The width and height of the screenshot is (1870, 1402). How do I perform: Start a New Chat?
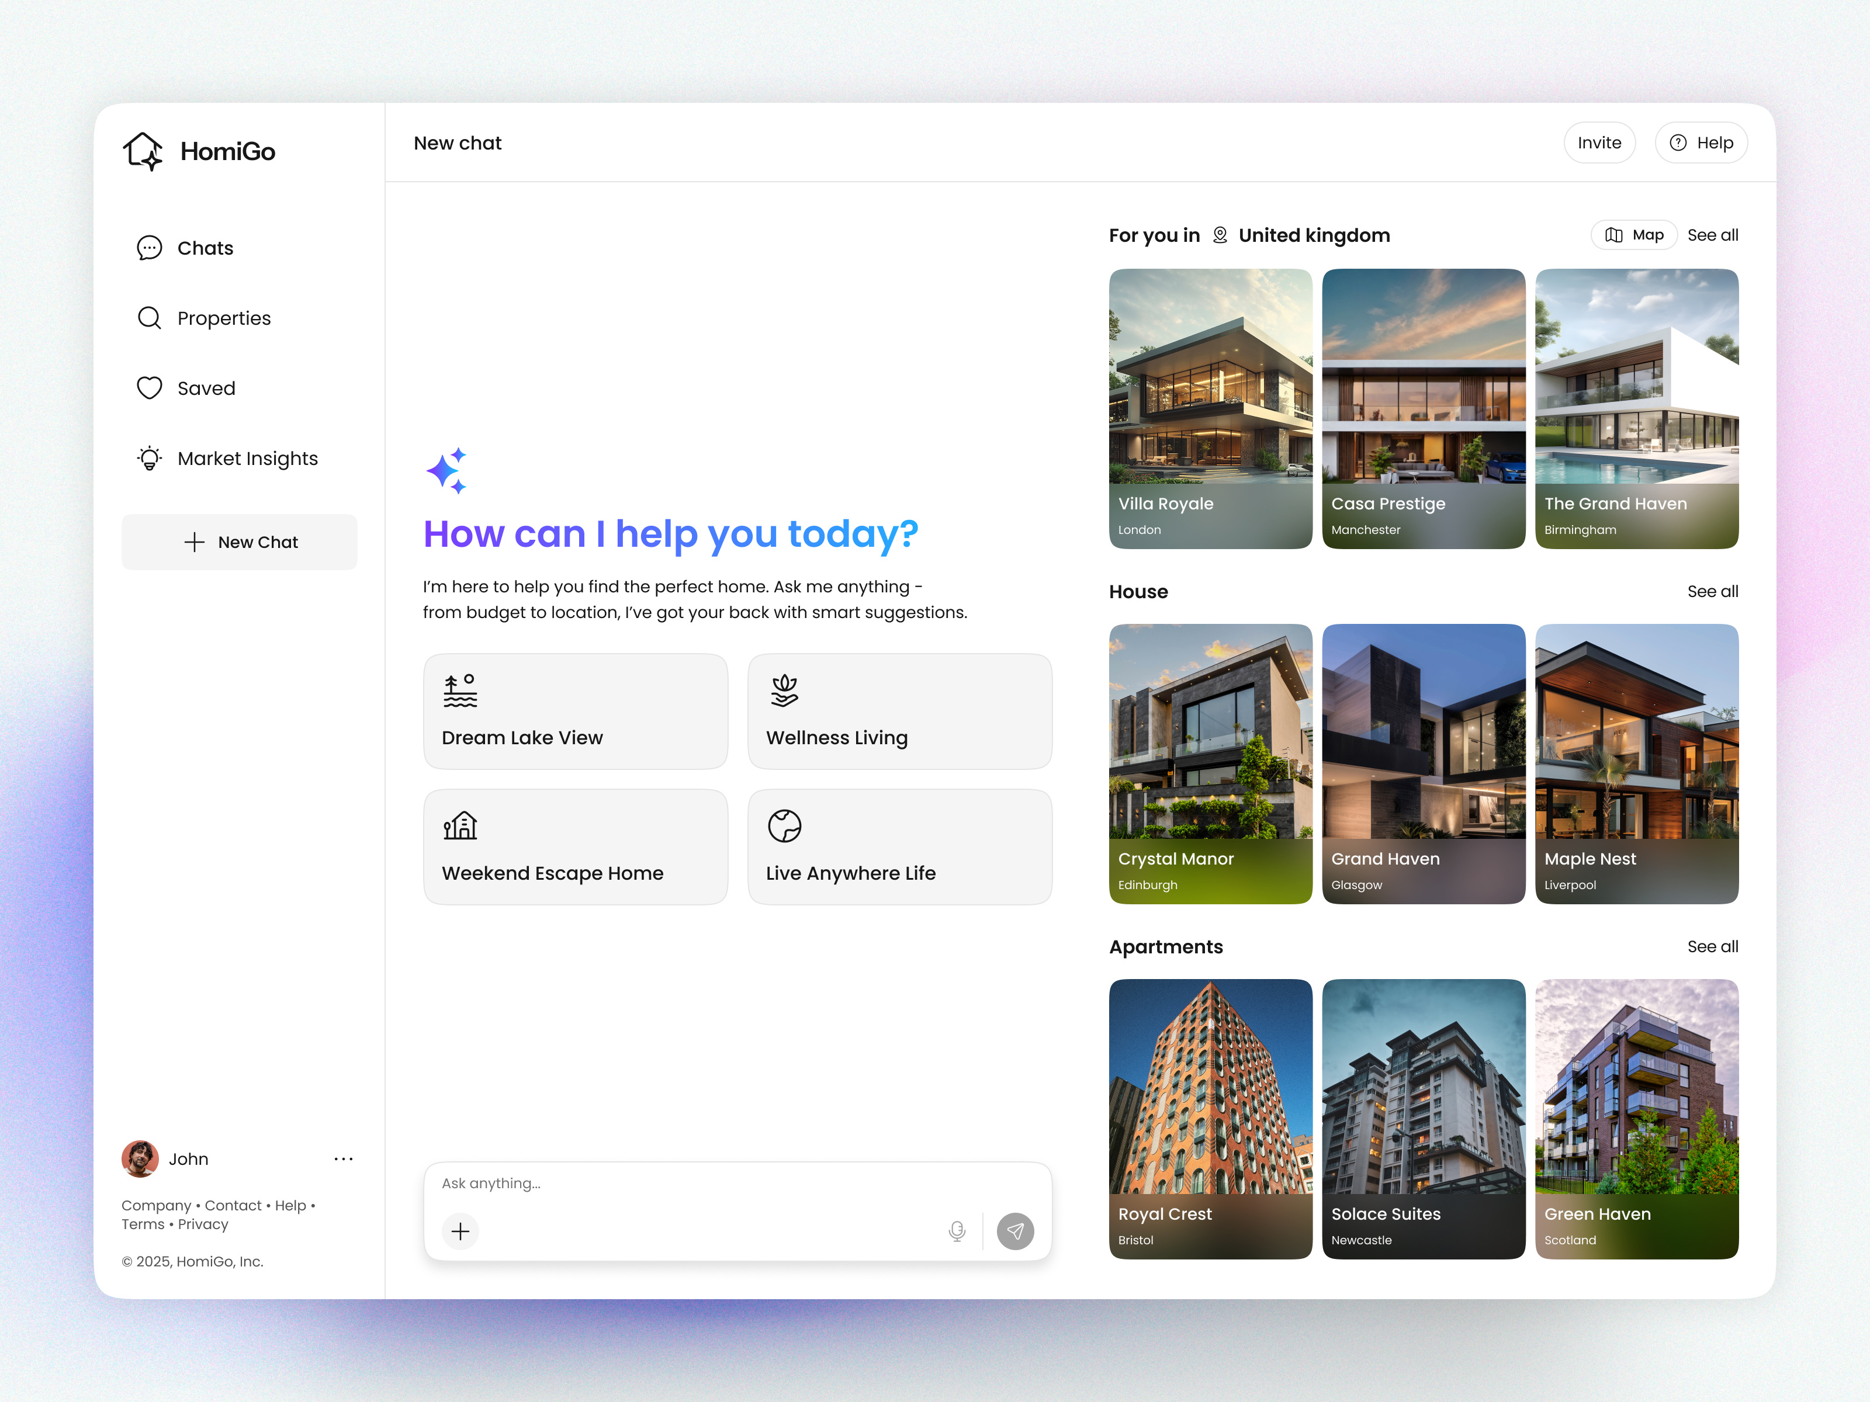click(x=239, y=542)
